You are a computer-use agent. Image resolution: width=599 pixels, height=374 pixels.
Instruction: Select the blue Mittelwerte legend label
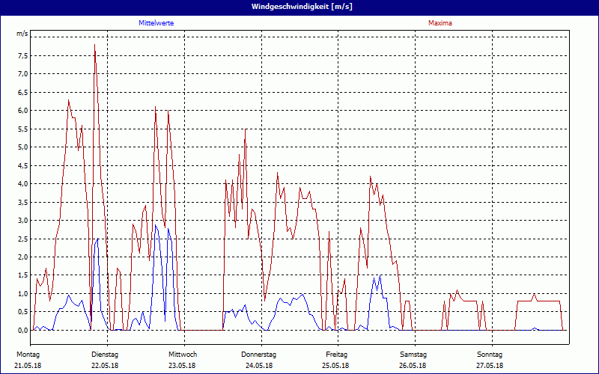pyautogui.click(x=156, y=23)
